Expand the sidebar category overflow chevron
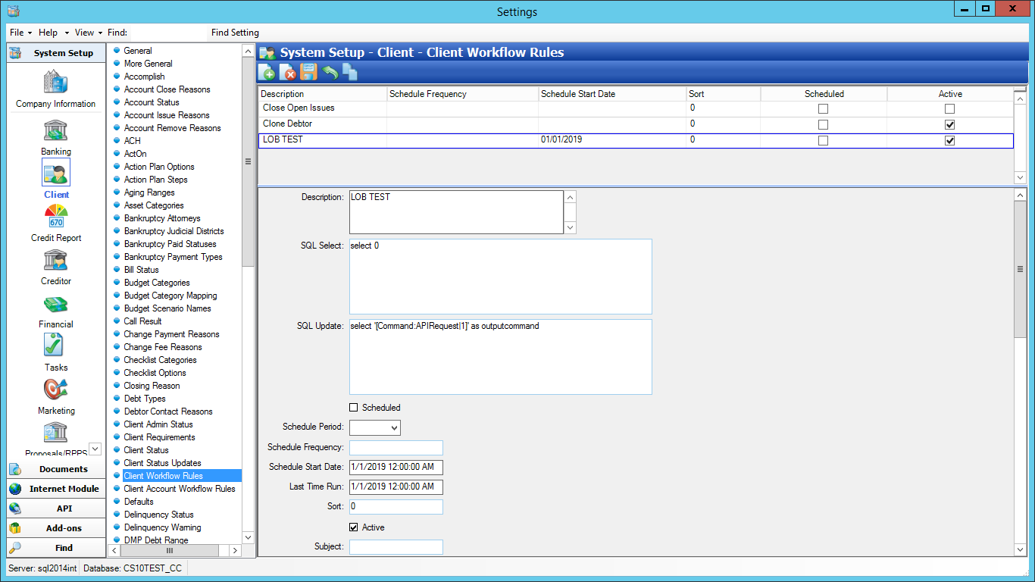Image resolution: width=1035 pixels, height=582 pixels. tap(95, 449)
